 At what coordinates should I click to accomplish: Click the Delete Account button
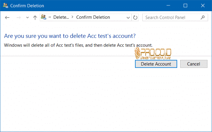(x=156, y=64)
